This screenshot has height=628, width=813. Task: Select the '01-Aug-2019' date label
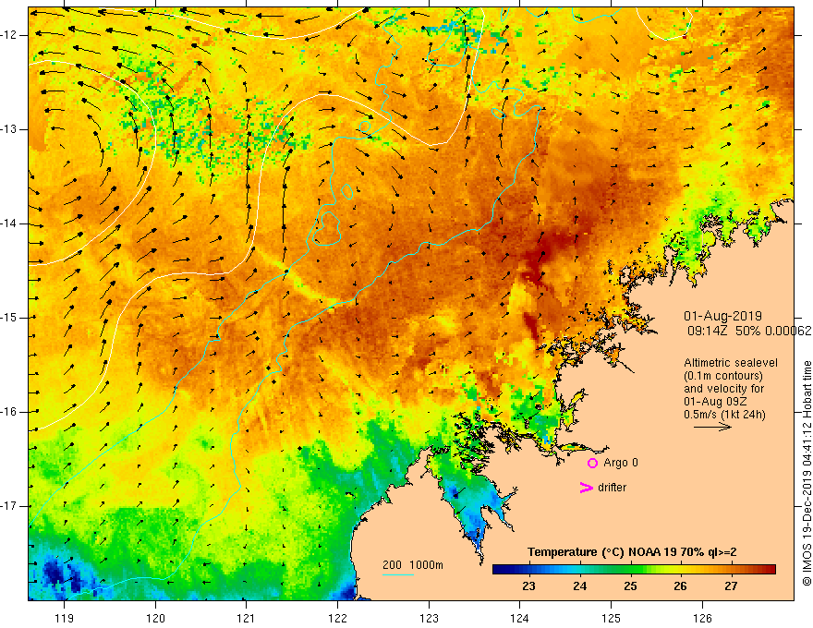pos(722,316)
